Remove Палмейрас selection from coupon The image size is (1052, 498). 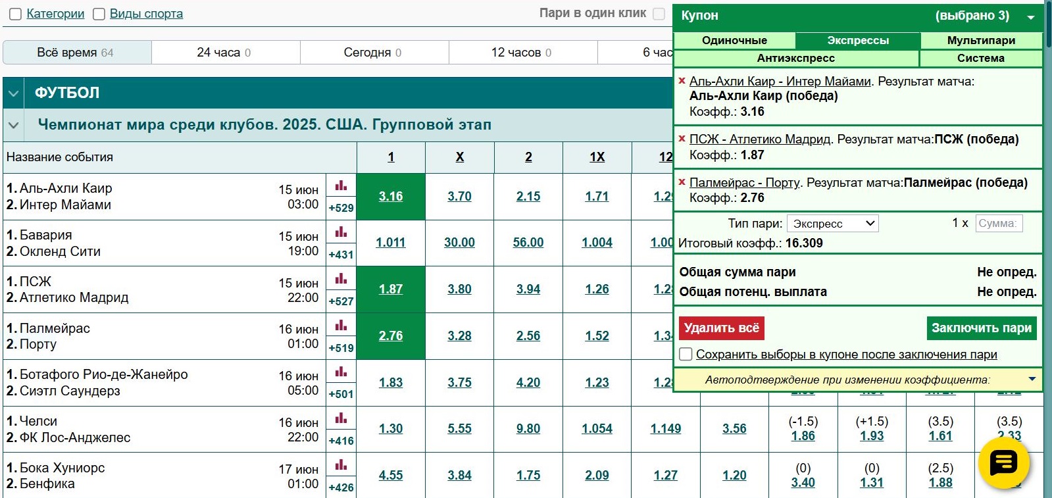(682, 182)
